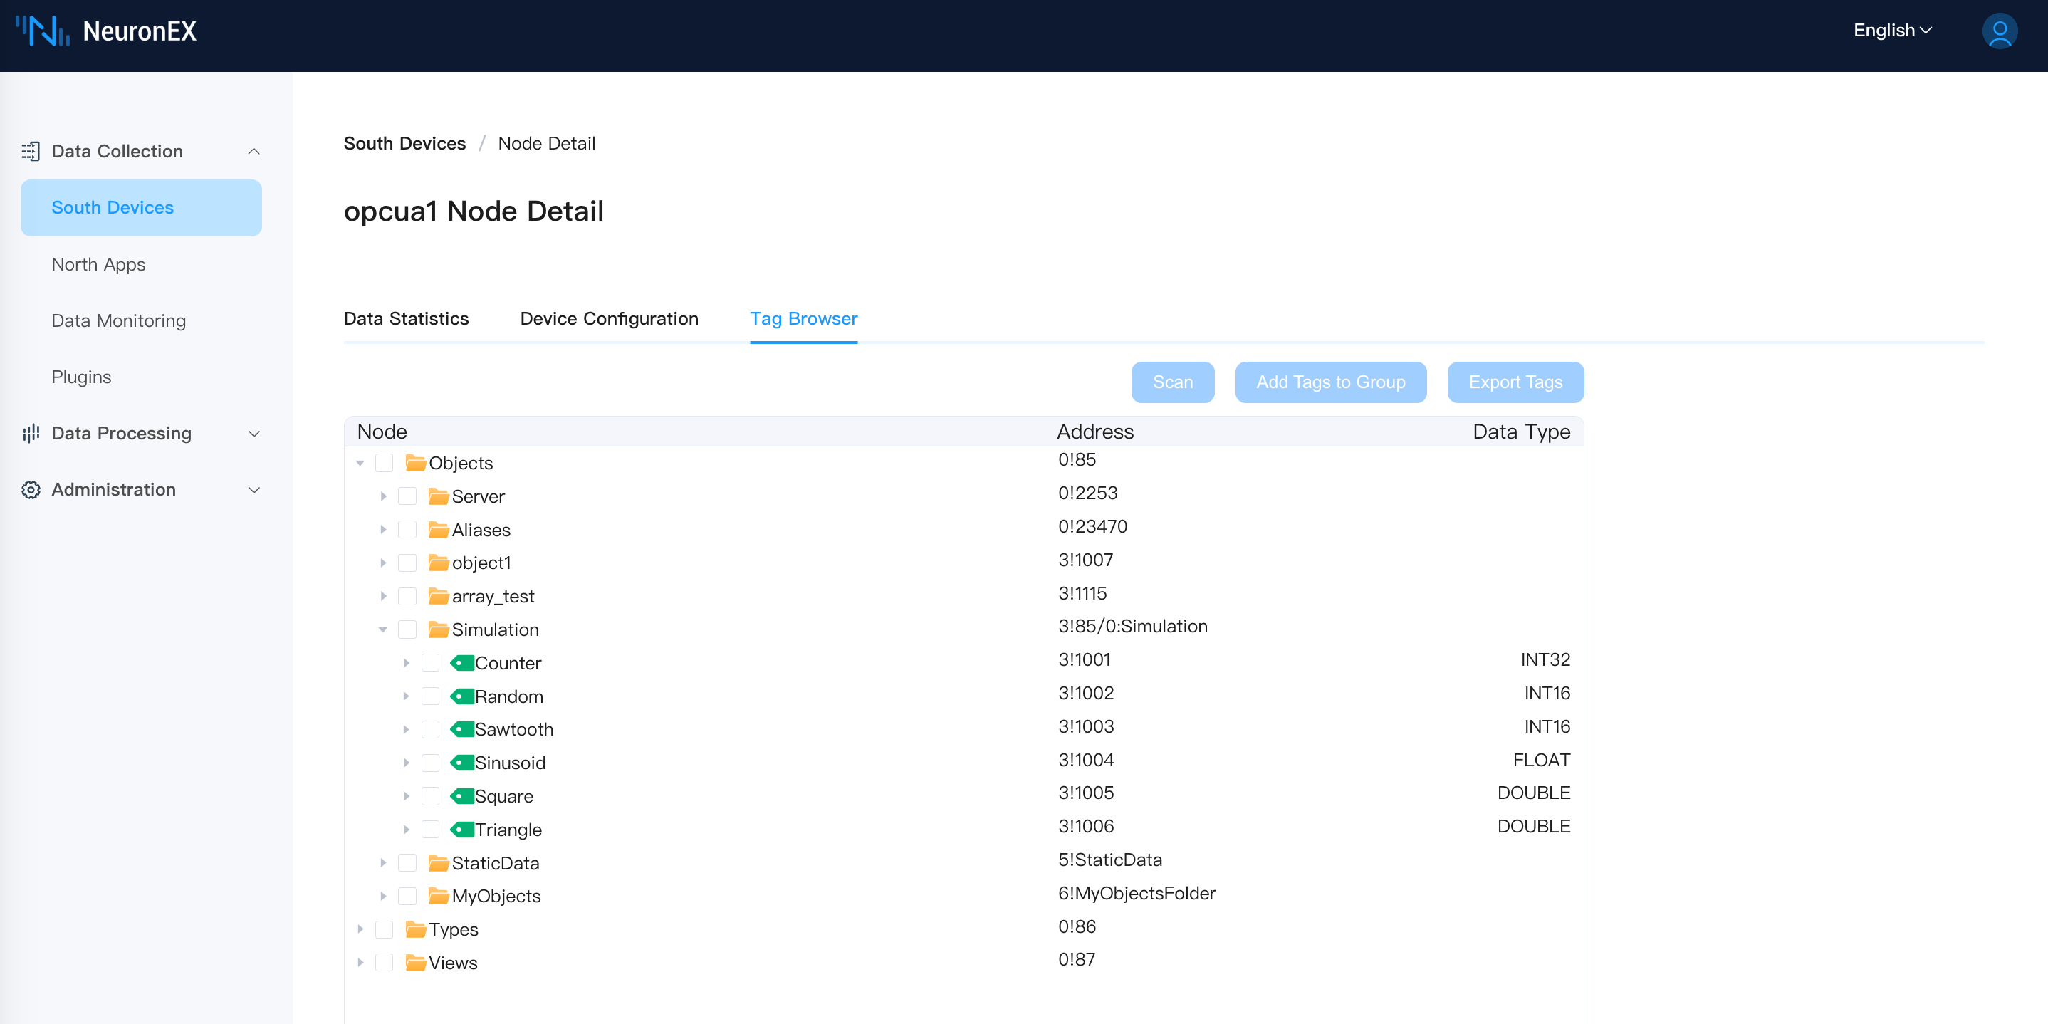Click the green Sinusoid tag icon

462,763
